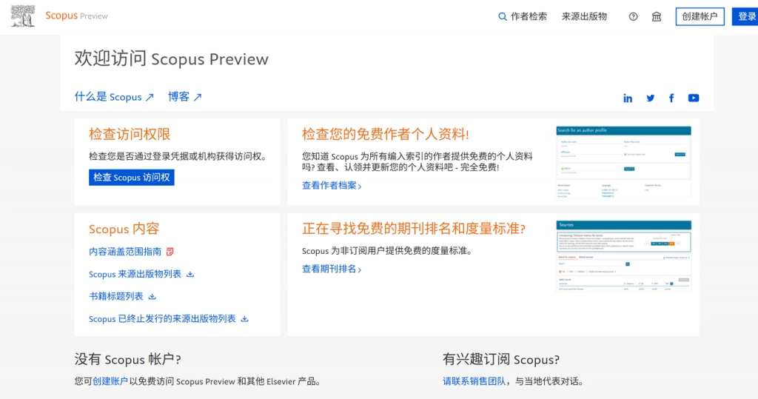Open Scopus YouTube channel icon
758x399 pixels.
coord(693,98)
